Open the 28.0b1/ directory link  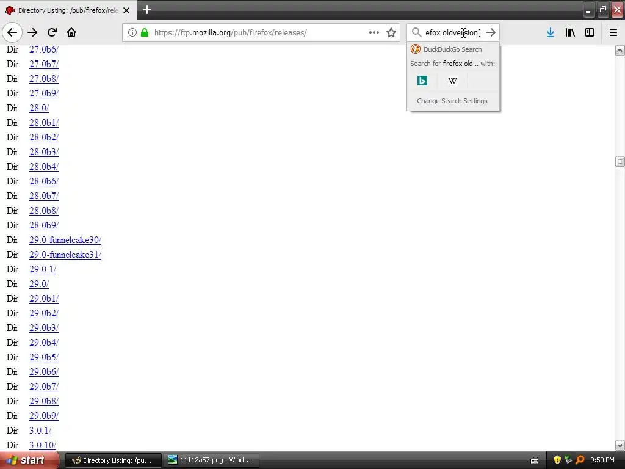pyautogui.click(x=44, y=123)
